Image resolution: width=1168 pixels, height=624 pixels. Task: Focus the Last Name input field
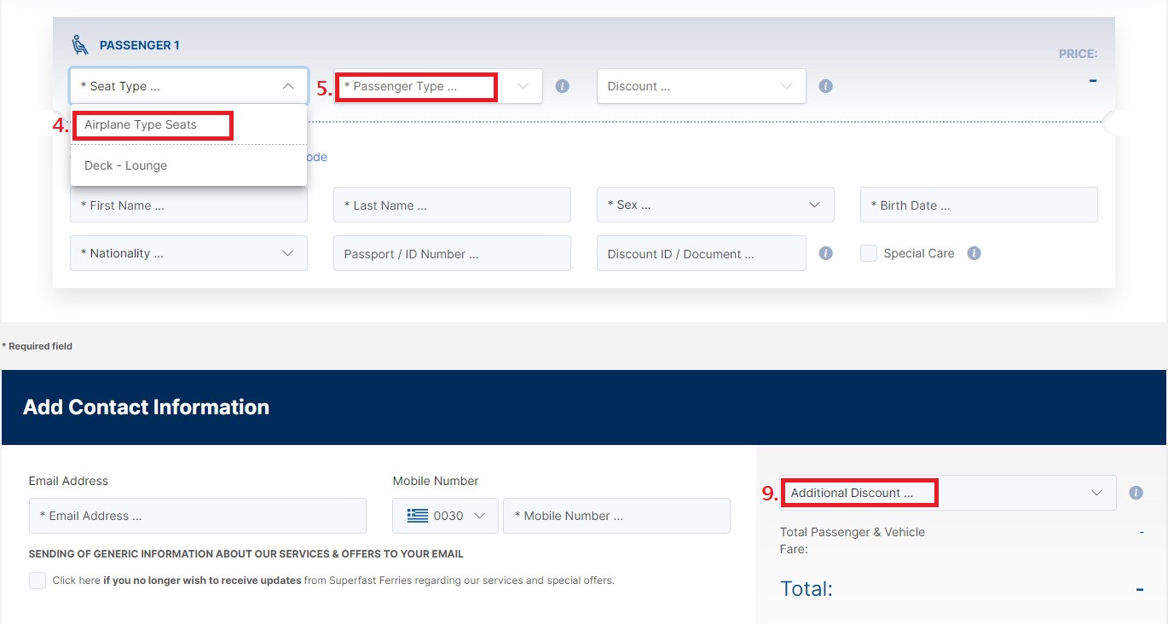[x=452, y=205]
